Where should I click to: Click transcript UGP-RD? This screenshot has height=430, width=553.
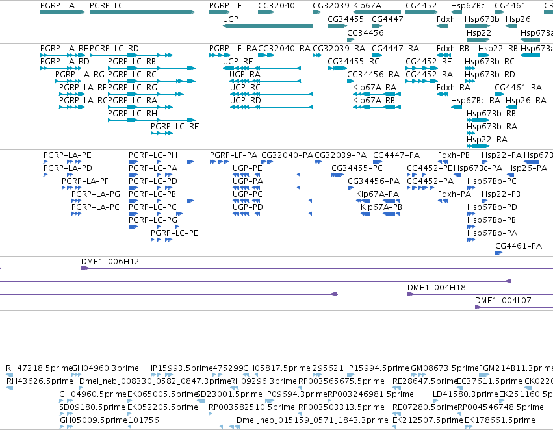[x=271, y=107]
